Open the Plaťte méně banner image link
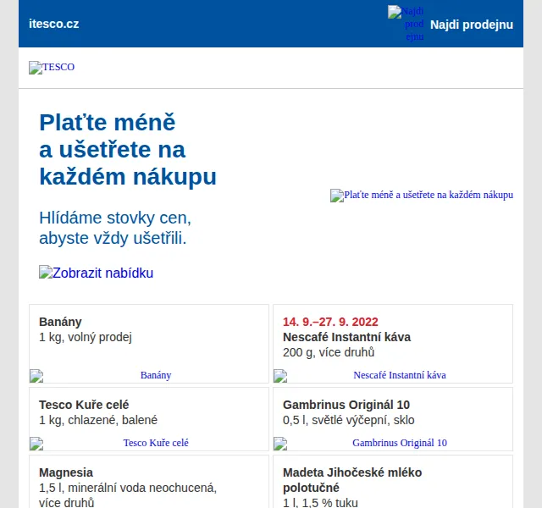The image size is (542, 508). [x=422, y=196]
